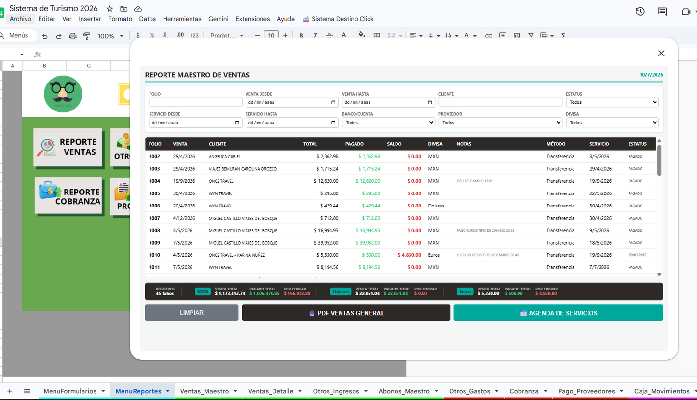Click the sales table vertical scrollbar thumb
The width and height of the screenshot is (697, 400).
(659, 160)
